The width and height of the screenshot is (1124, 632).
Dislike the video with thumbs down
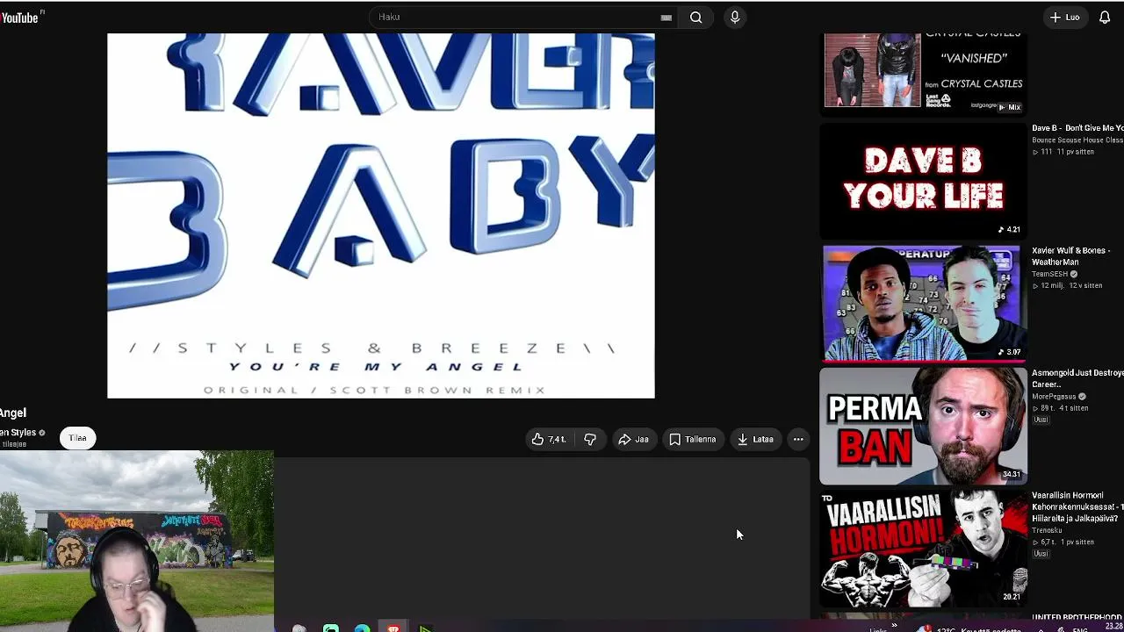(590, 439)
